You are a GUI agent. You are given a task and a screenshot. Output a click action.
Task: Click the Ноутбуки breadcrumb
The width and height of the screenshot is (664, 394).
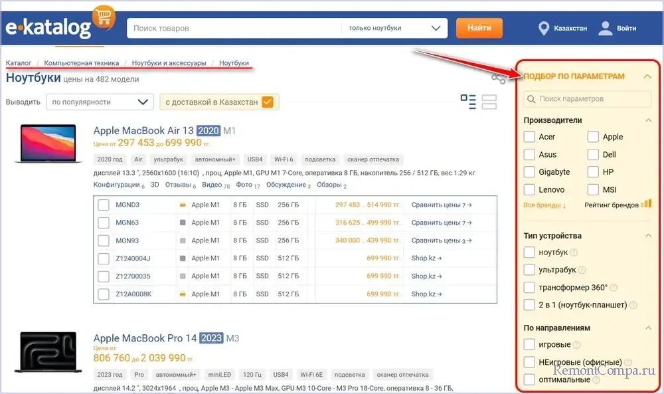point(234,63)
